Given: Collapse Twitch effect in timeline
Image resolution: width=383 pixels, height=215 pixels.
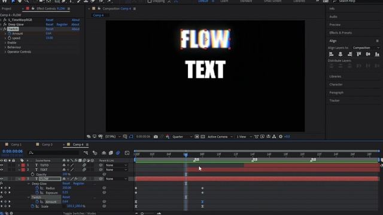Looking at the screenshot, I should point(29,197).
